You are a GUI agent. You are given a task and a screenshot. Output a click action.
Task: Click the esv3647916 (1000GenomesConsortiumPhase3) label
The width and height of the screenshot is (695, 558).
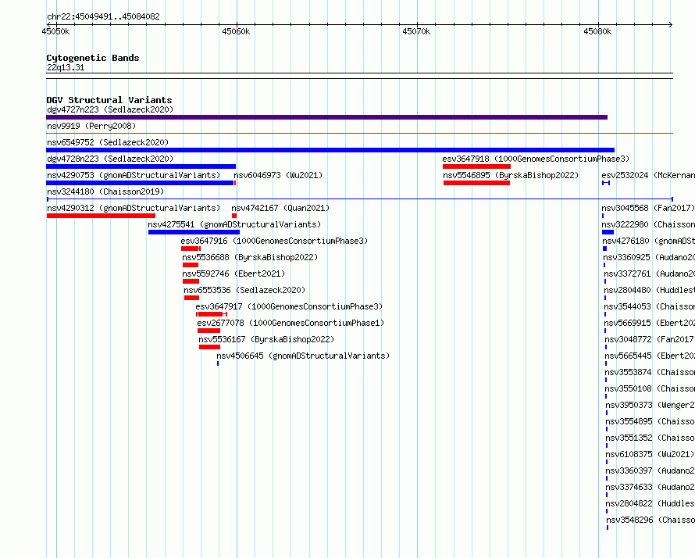[274, 241]
